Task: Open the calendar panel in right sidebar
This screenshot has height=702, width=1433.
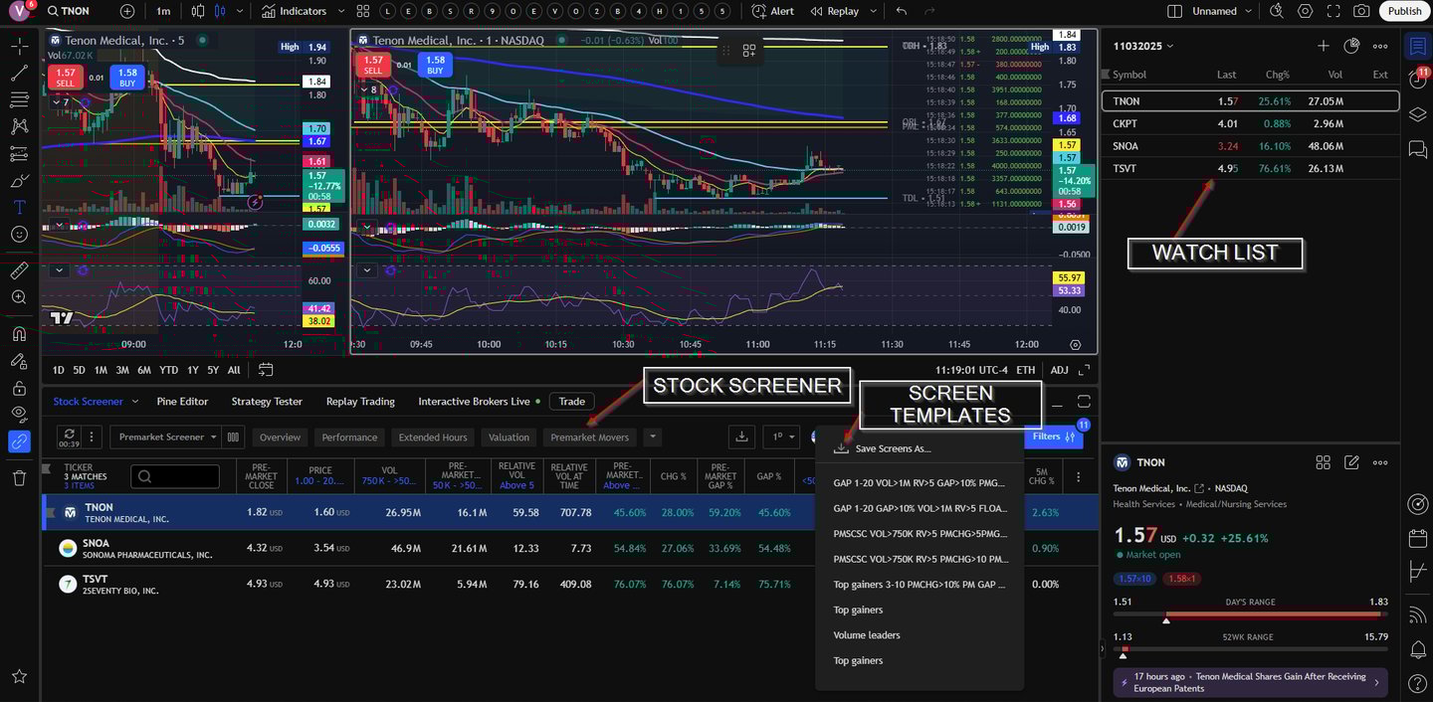Action: coord(1417,538)
